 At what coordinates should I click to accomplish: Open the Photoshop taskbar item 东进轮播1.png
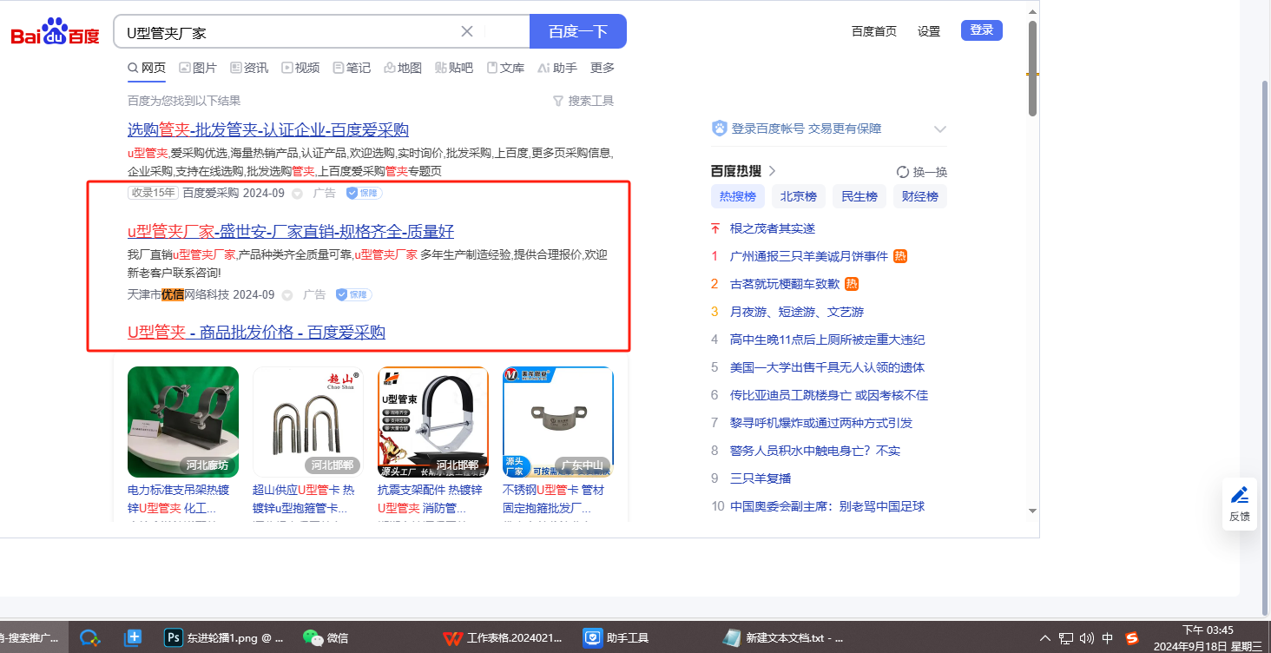225,638
